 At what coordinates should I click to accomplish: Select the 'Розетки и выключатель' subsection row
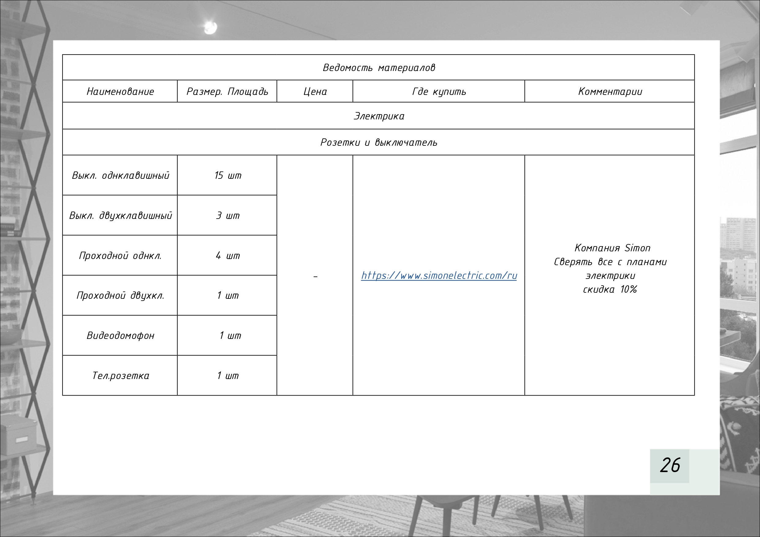coord(379,143)
